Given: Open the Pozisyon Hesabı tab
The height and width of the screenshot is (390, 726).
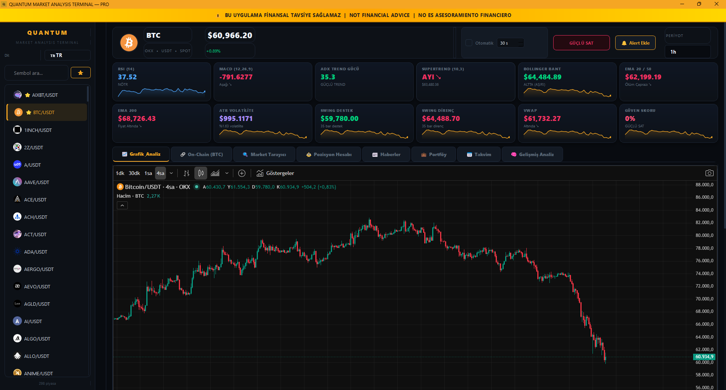Looking at the screenshot, I should [329, 154].
